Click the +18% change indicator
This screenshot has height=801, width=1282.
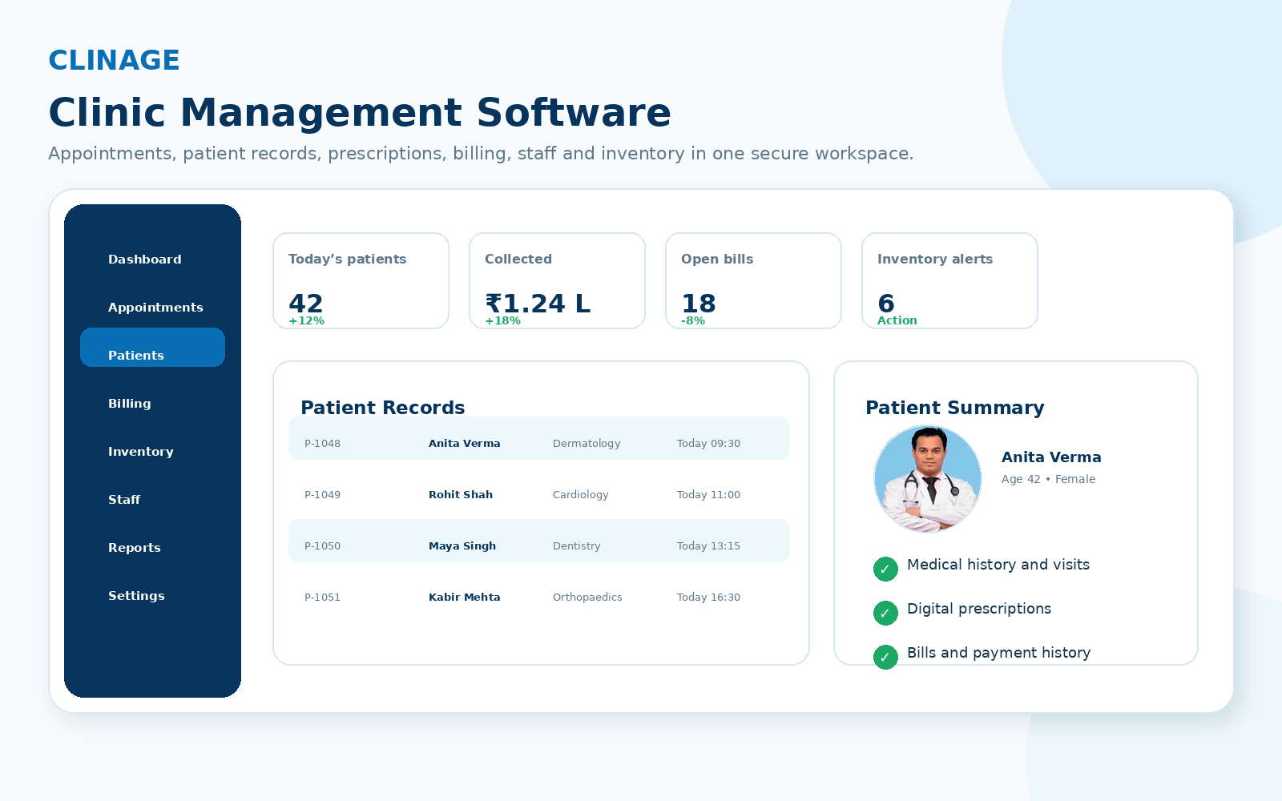[502, 320]
